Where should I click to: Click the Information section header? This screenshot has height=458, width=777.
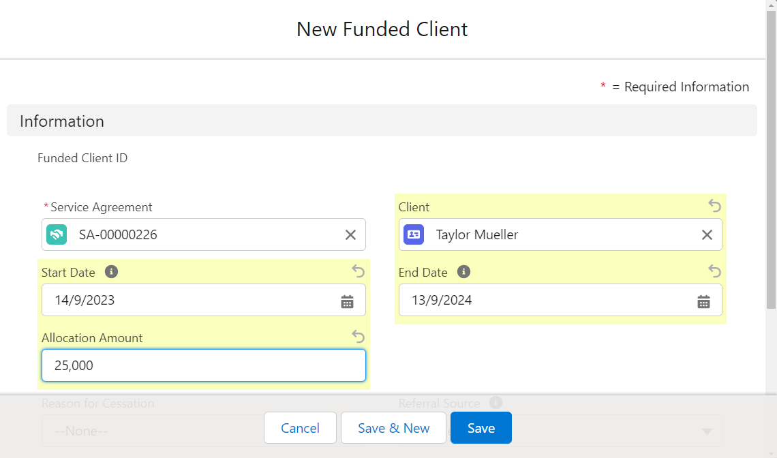pos(382,121)
